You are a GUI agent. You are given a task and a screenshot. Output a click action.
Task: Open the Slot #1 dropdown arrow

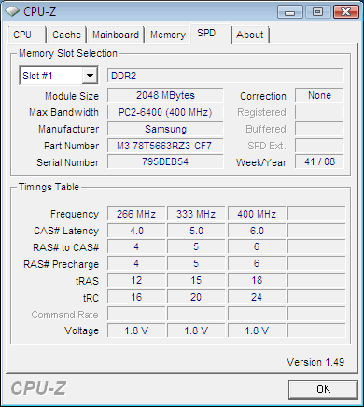[90, 76]
